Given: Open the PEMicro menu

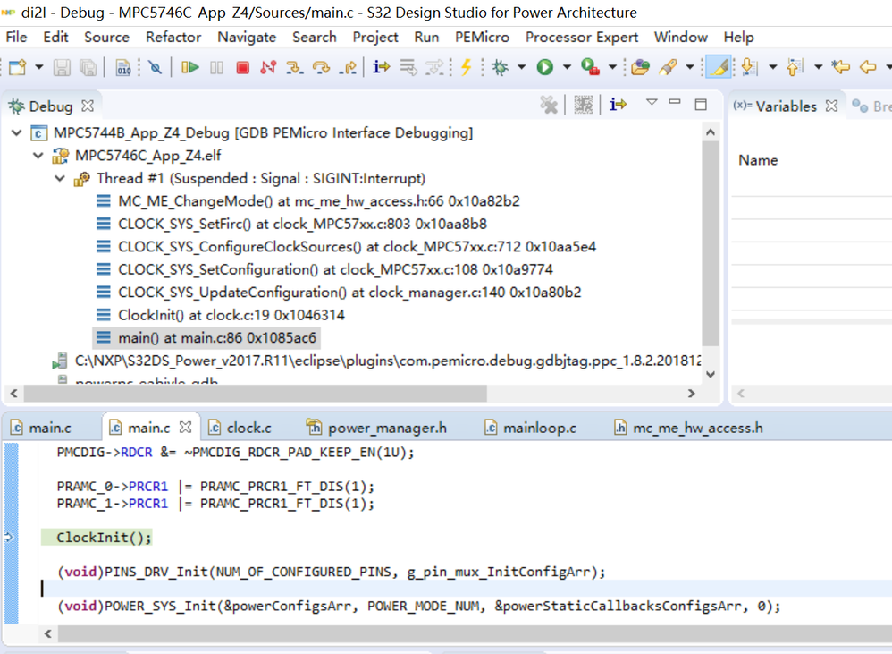Looking at the screenshot, I should pos(482,37).
